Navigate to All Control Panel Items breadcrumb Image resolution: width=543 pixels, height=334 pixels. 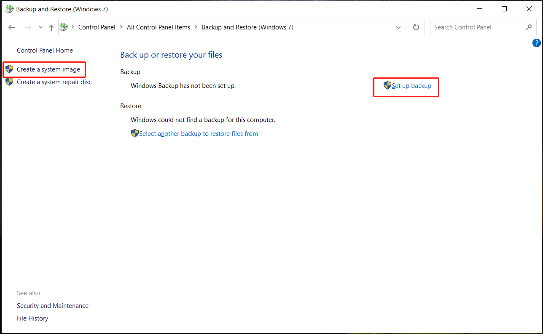[159, 27]
